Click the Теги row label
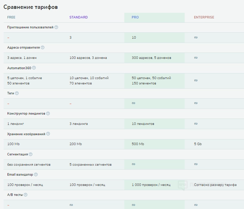 pos(11,93)
